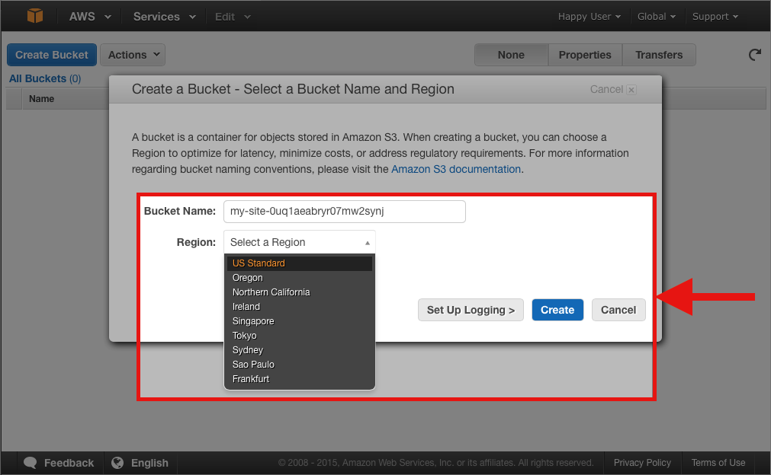Click the Feedback speech bubble icon
This screenshot has height=475, width=771.
31,463
